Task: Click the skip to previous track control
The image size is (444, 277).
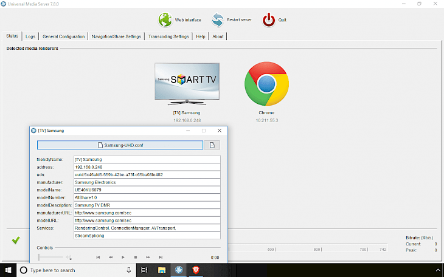Action: [x=98, y=257]
